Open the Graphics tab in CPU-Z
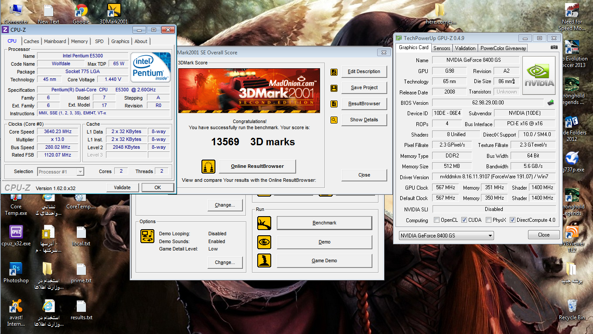 point(120,41)
